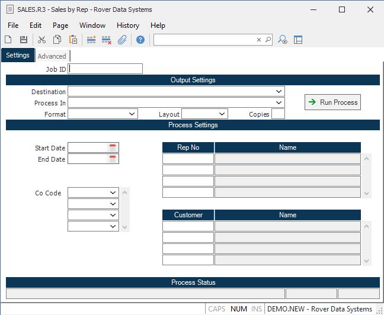Expand the Format dropdown
This screenshot has width=384, height=315.
point(132,114)
